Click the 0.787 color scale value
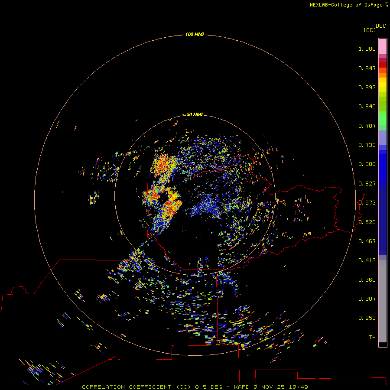 coord(367,126)
